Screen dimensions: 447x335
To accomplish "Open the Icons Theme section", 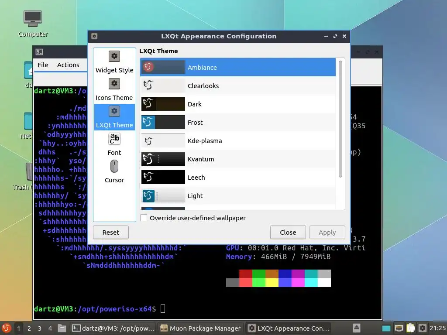I will pyautogui.click(x=114, y=90).
